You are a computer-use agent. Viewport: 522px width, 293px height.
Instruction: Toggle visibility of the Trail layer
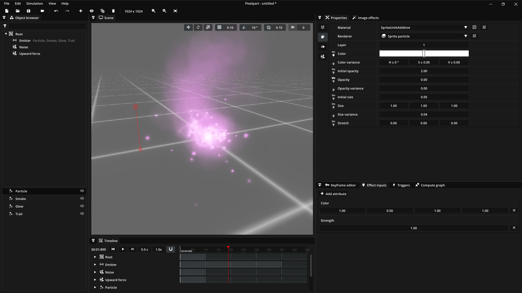[x=82, y=214]
